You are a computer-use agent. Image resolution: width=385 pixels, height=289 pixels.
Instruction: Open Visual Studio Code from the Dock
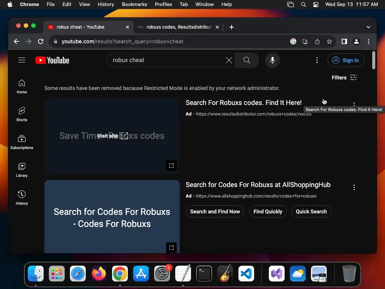tap(246, 274)
